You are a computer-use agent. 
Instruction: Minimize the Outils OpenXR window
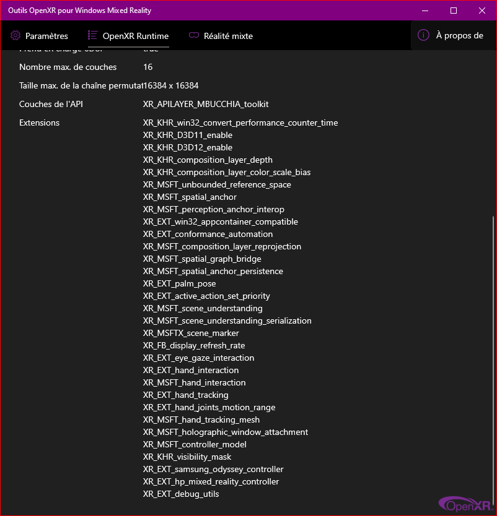[x=425, y=11]
